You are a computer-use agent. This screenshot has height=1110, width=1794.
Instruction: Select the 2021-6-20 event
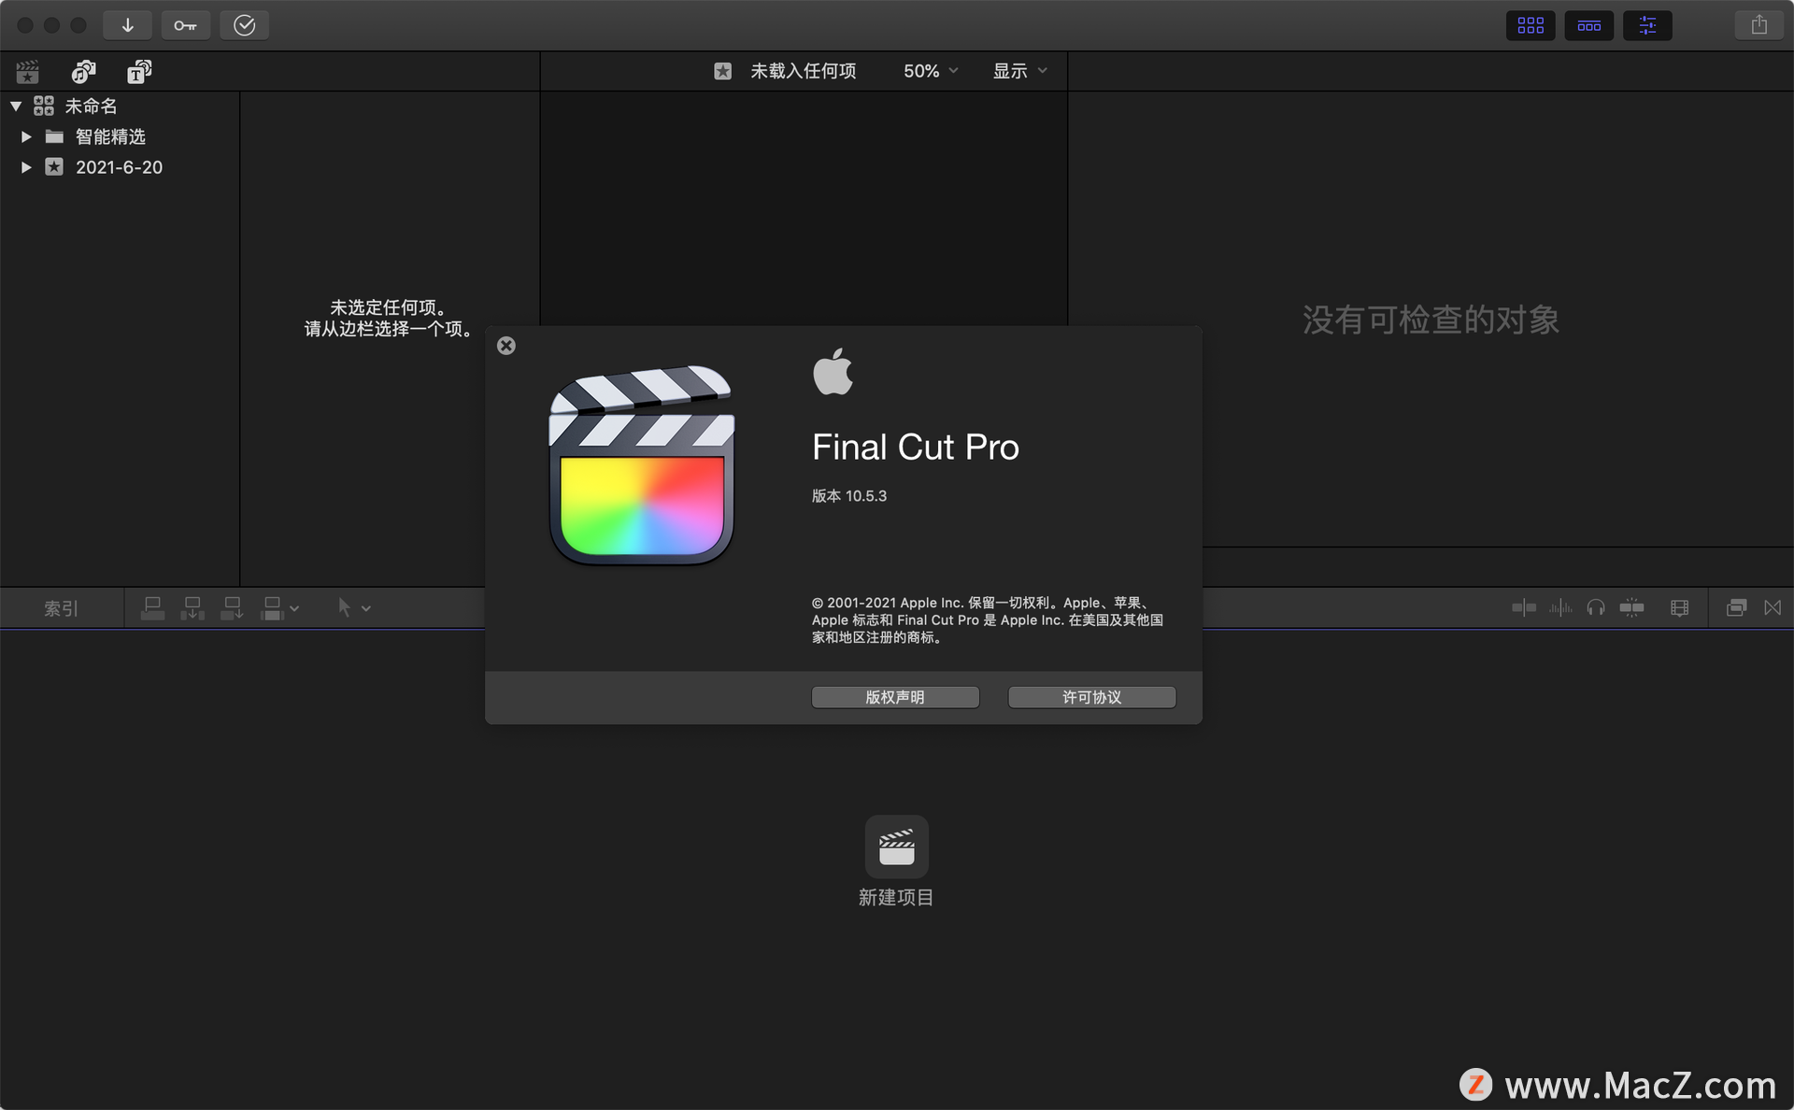pyautogui.click(x=119, y=167)
